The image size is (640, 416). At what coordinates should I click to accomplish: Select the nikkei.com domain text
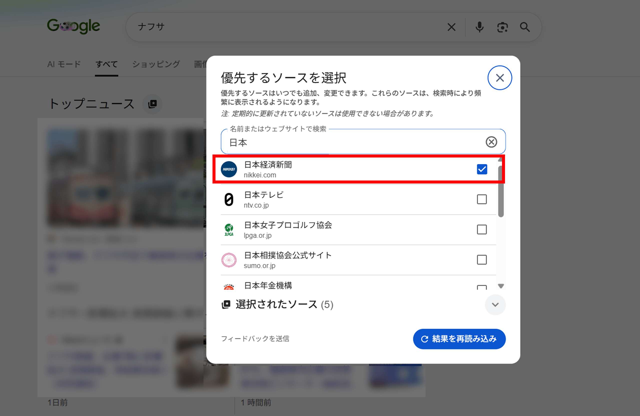coord(260,175)
